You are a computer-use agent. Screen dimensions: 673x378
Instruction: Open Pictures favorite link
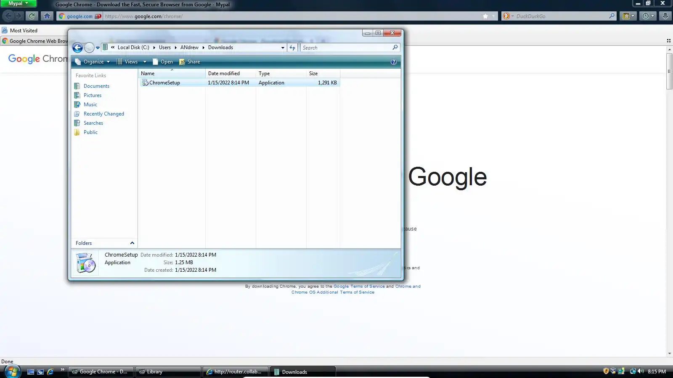93,95
